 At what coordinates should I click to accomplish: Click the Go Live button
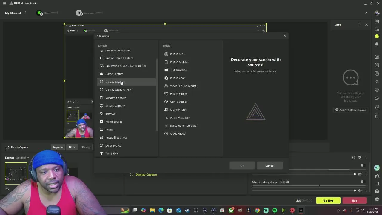click(328, 201)
